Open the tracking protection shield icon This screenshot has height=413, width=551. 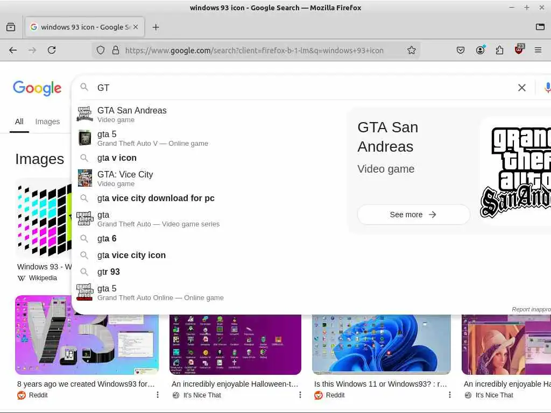(101, 50)
